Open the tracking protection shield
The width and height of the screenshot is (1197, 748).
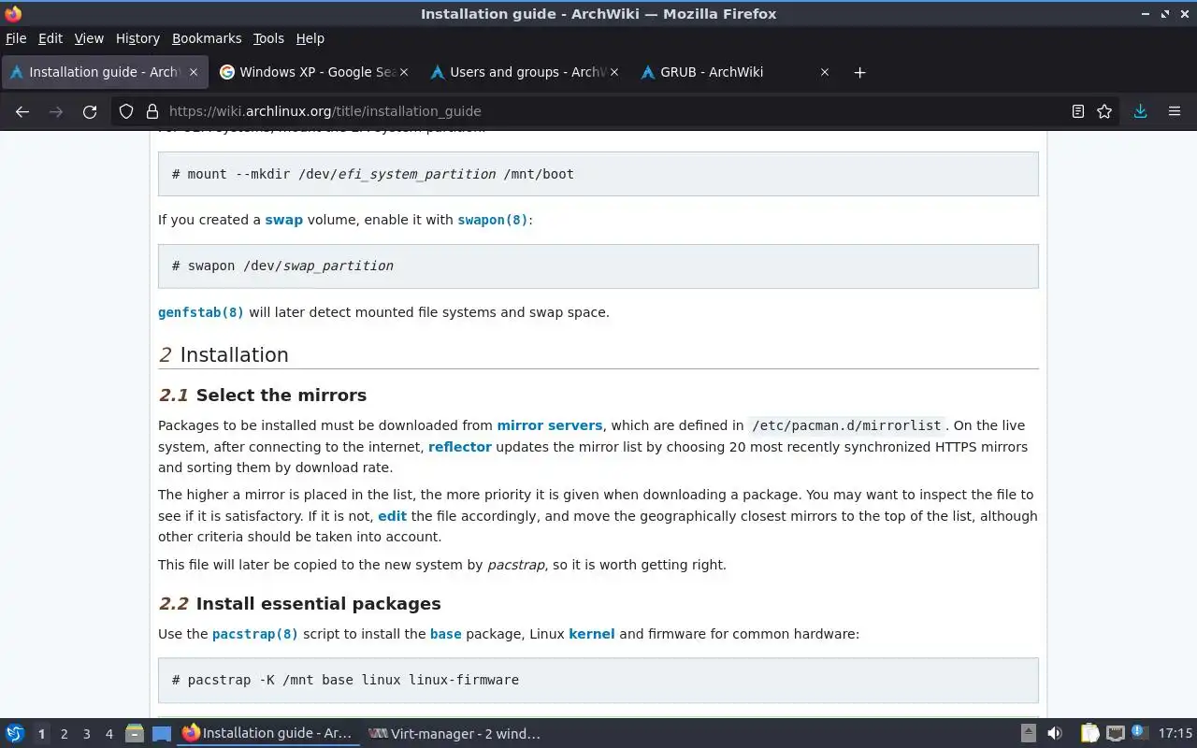click(126, 111)
